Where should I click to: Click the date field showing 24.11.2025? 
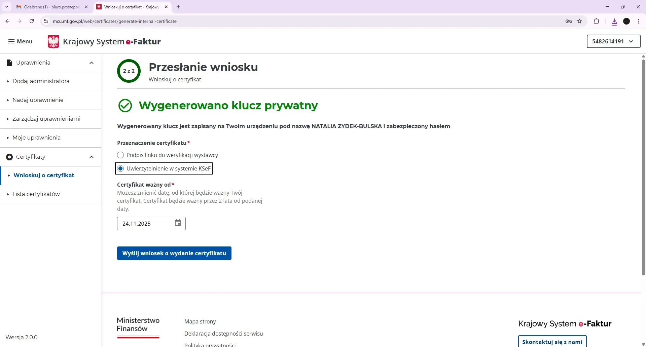141,223
